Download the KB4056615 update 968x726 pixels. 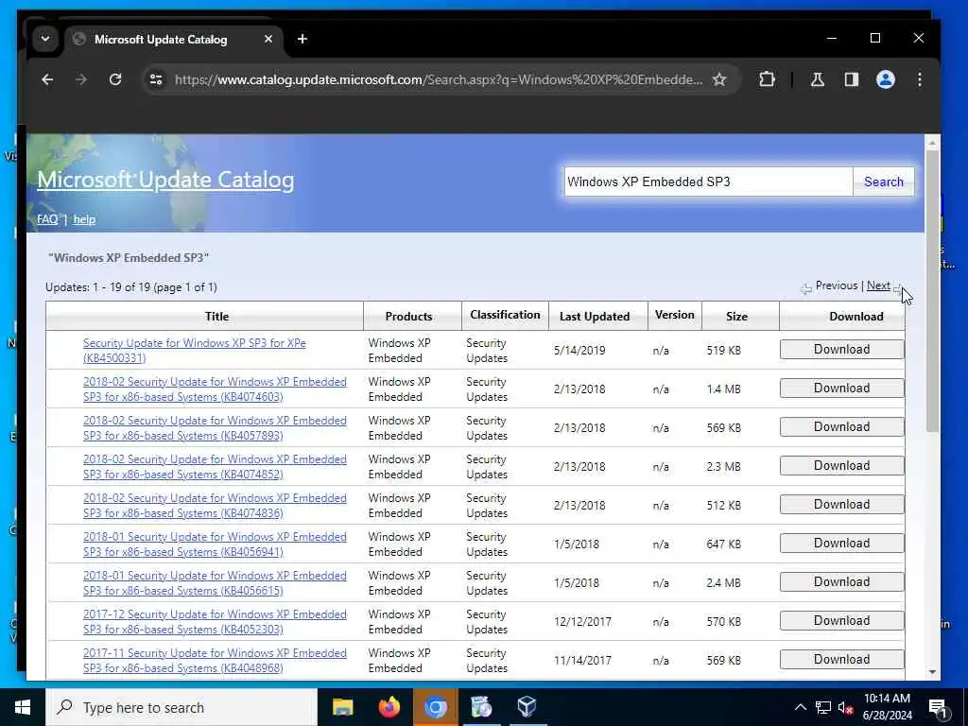click(x=841, y=582)
